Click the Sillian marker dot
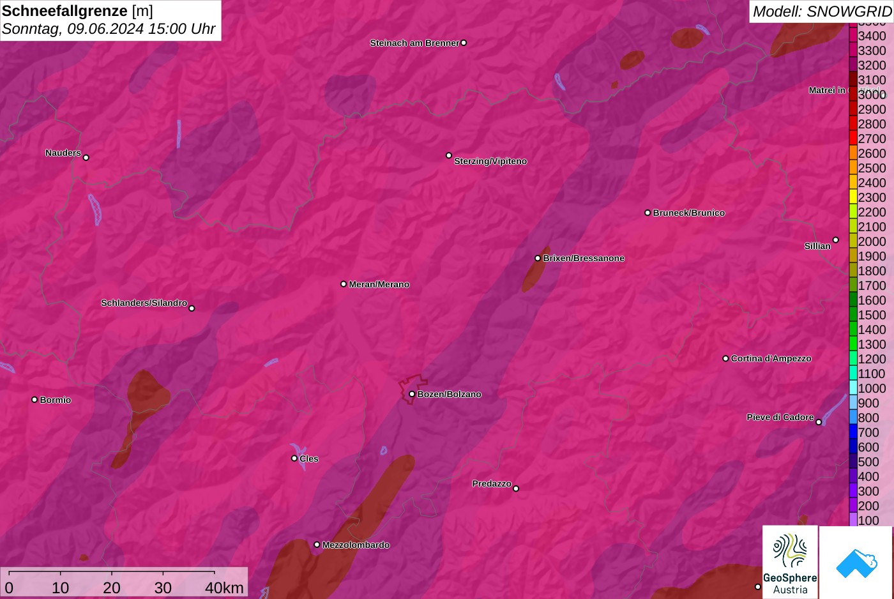Image resolution: width=894 pixels, height=599 pixels. click(835, 240)
